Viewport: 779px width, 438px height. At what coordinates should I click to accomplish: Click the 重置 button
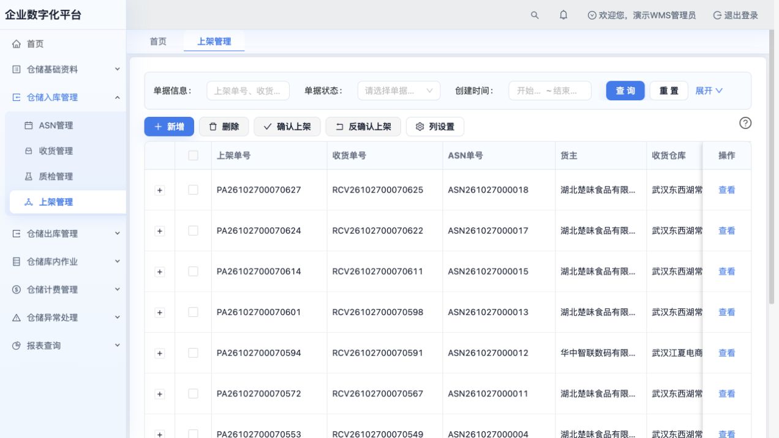[x=669, y=91]
